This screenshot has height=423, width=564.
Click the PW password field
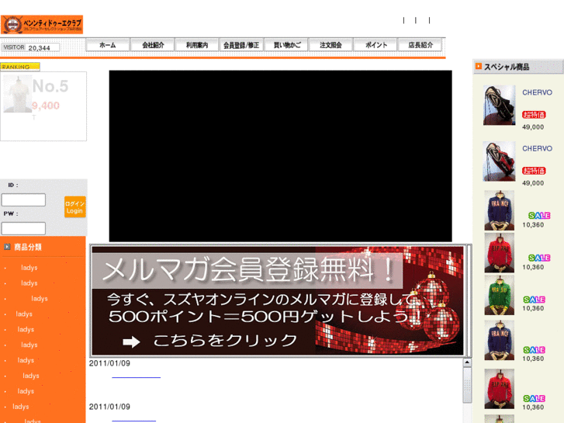[24, 228]
